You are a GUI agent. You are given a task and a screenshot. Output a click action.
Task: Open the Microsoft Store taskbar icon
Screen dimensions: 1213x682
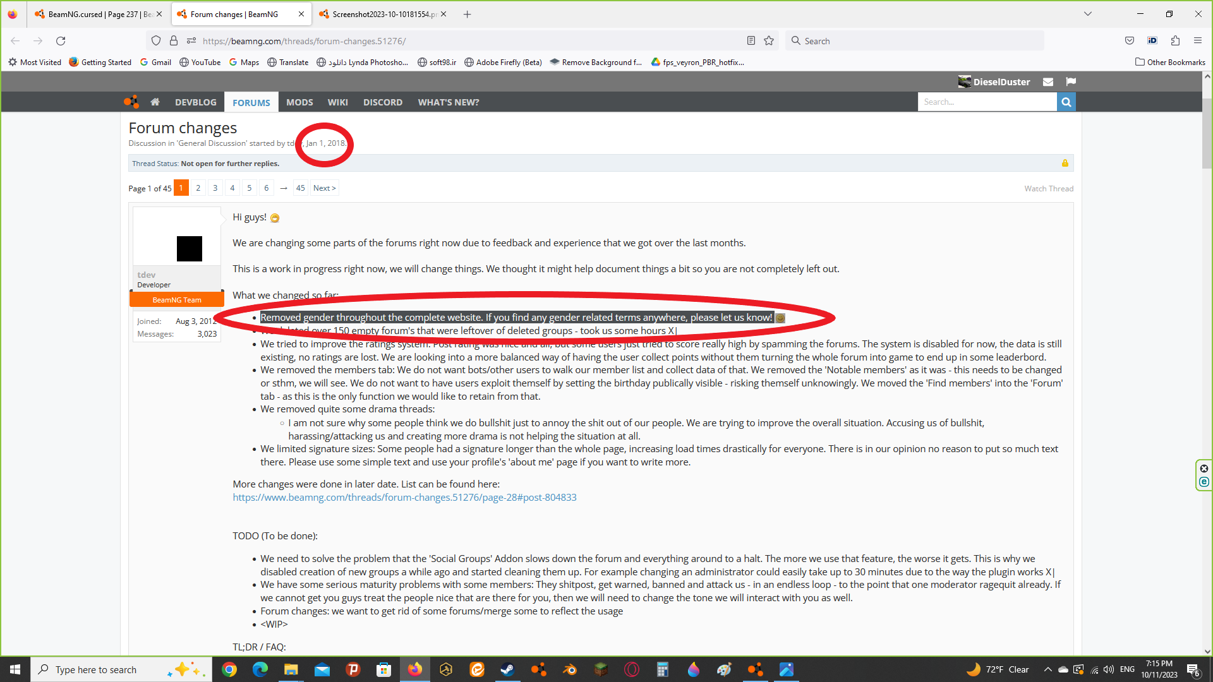[383, 669]
